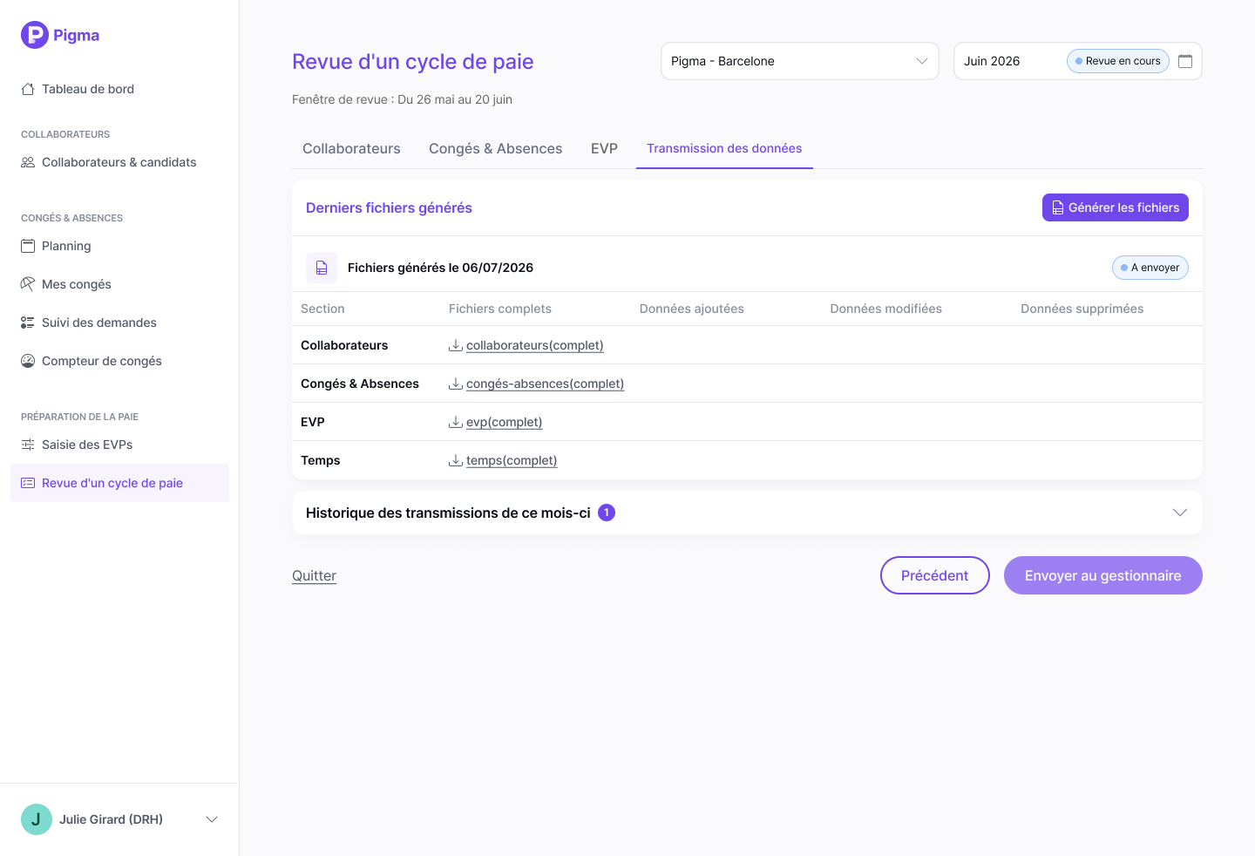The height and width of the screenshot is (856, 1255).
Task: Click the history count badge 1
Action: click(607, 513)
